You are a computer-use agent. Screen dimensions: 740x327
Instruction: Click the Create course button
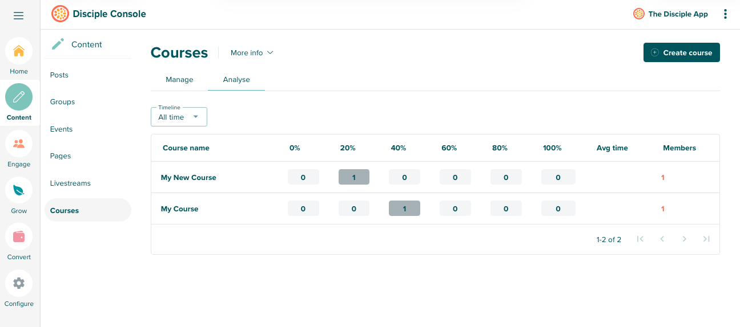[x=681, y=52]
